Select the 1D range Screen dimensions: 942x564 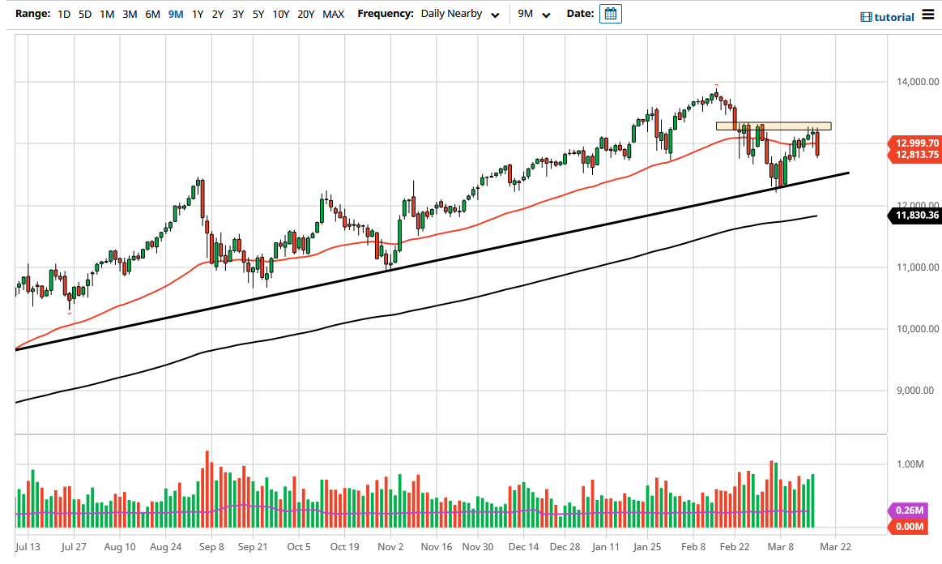click(x=63, y=14)
